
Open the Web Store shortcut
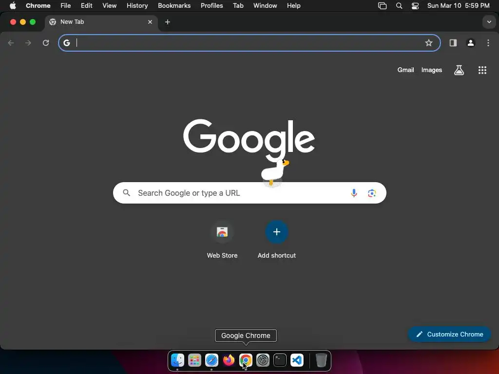tap(222, 239)
